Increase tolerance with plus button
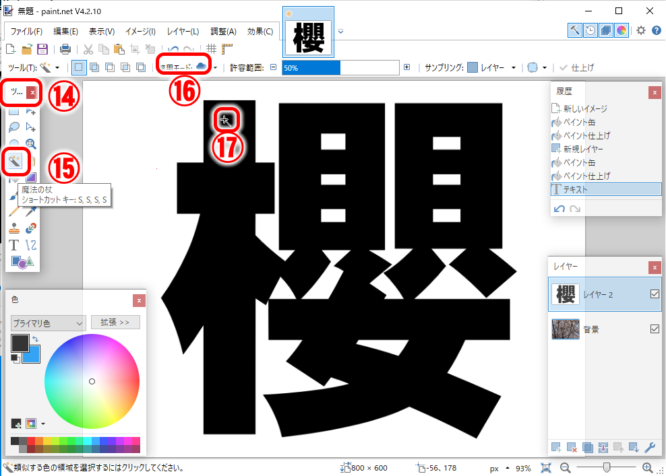666x476 pixels. (407, 67)
